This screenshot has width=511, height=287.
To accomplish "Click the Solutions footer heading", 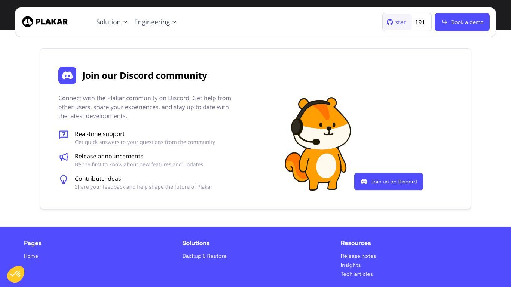I will [x=196, y=243].
